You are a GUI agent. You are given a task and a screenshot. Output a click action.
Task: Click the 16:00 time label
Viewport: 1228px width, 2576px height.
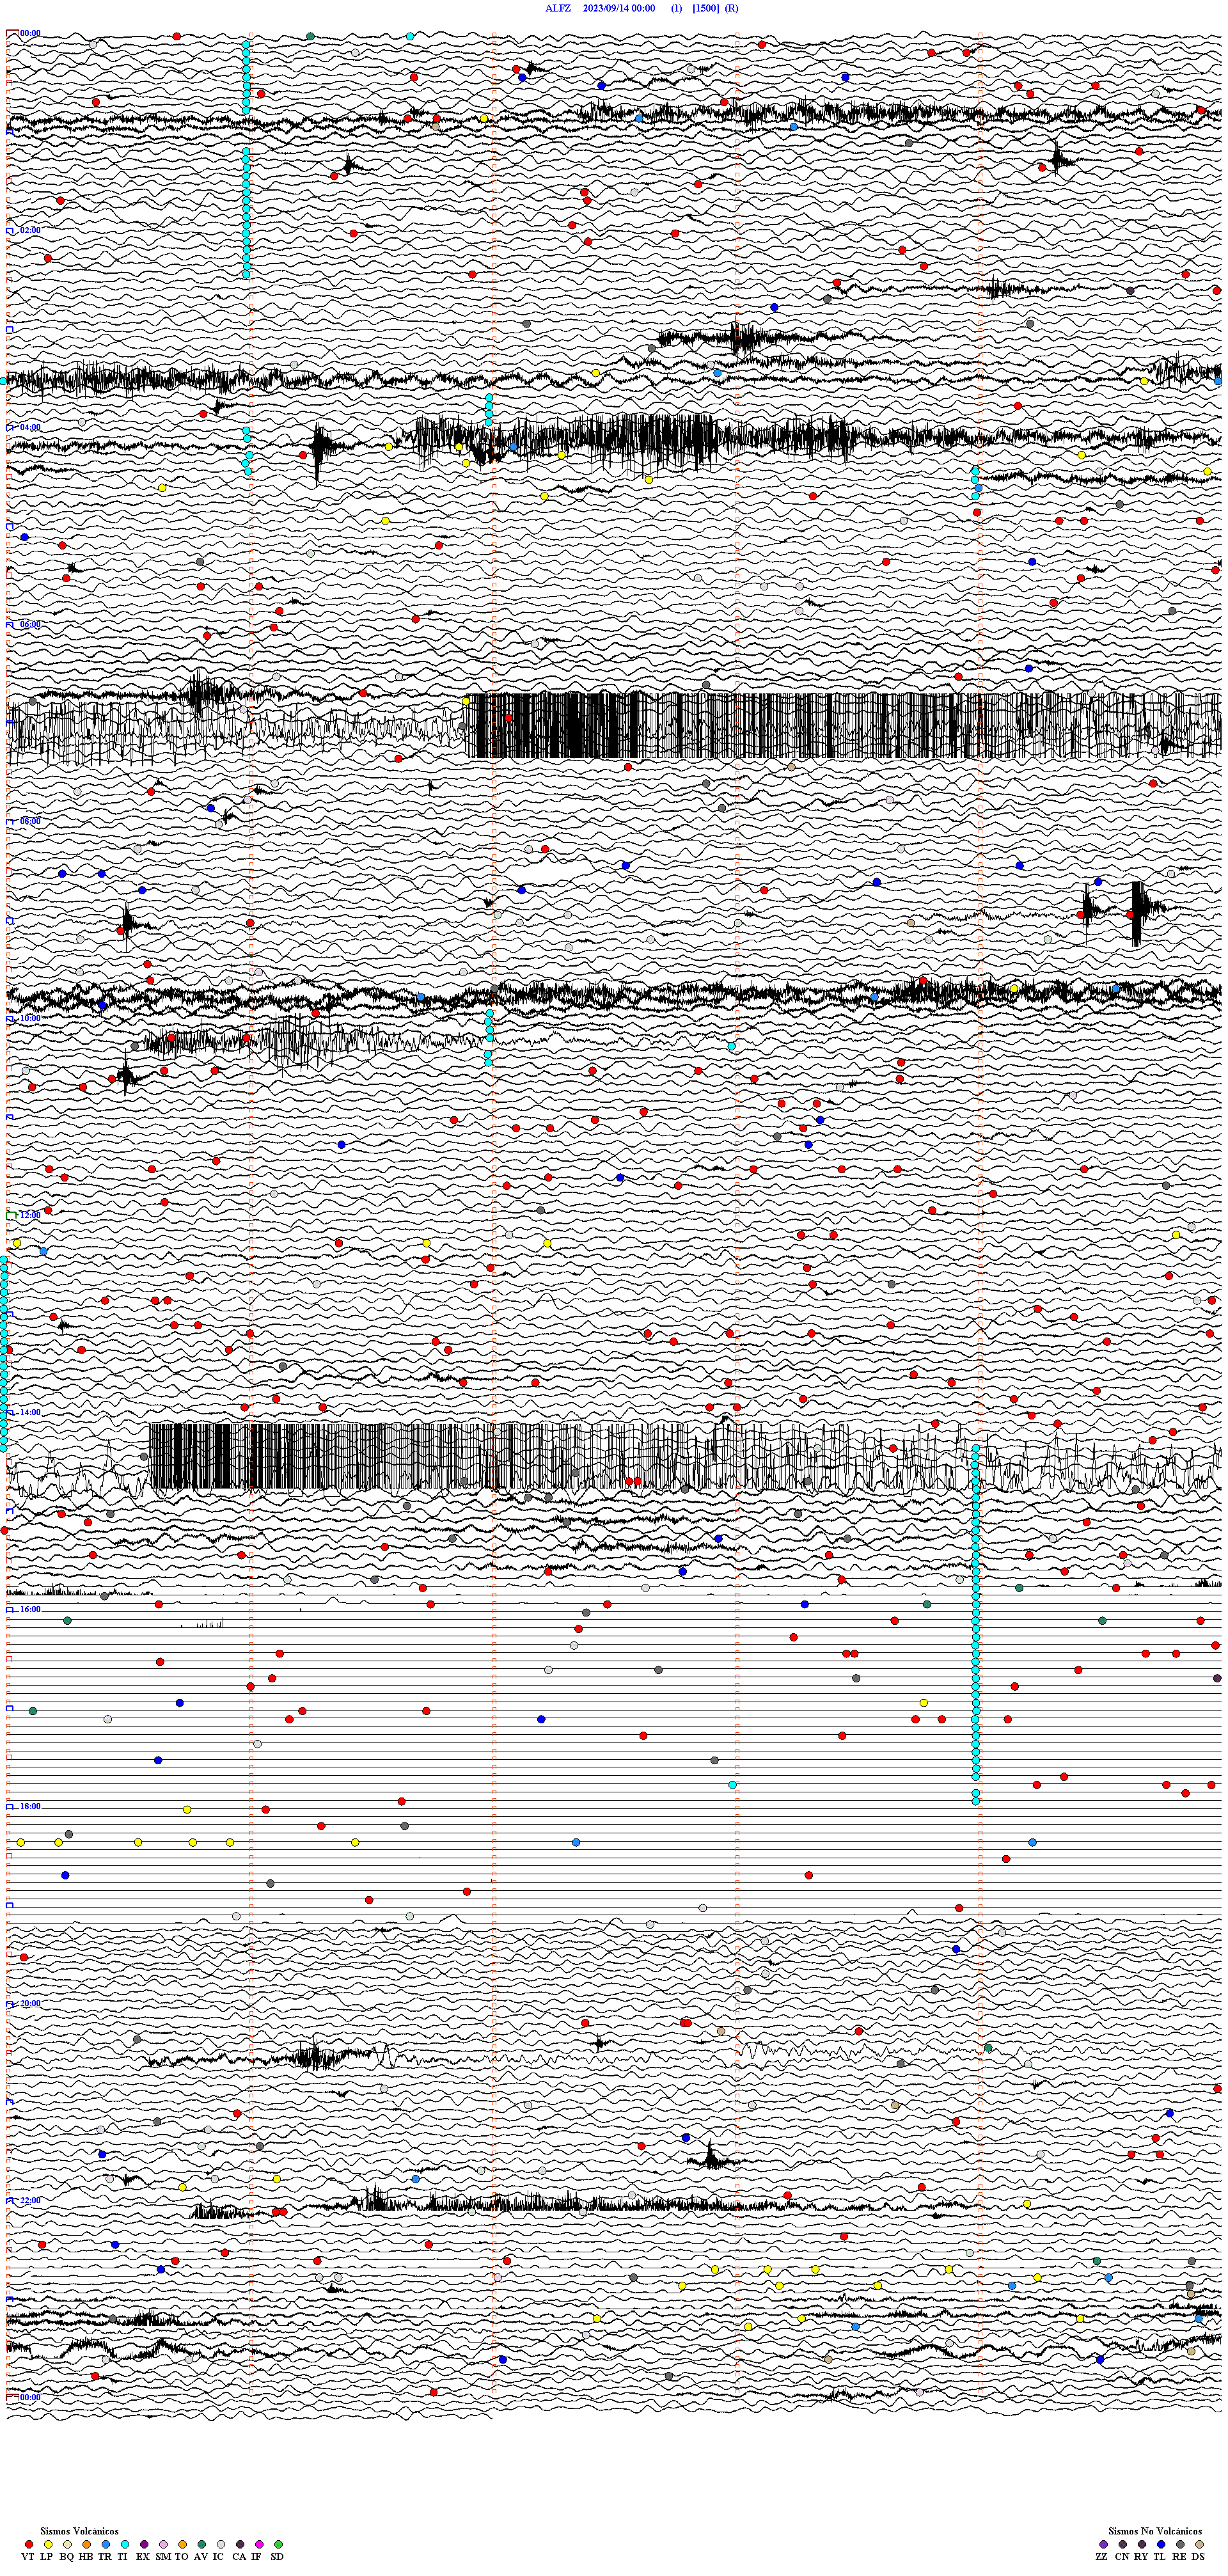click(30, 1609)
